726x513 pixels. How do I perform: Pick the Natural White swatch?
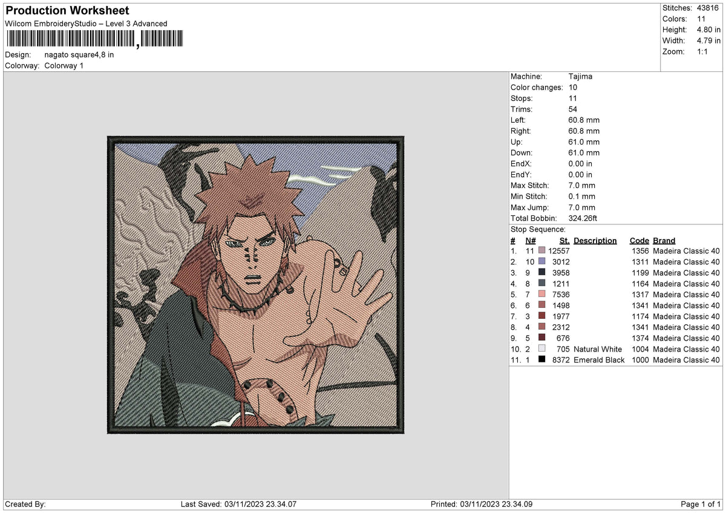pyautogui.click(x=541, y=348)
